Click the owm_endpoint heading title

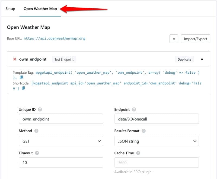33,59
